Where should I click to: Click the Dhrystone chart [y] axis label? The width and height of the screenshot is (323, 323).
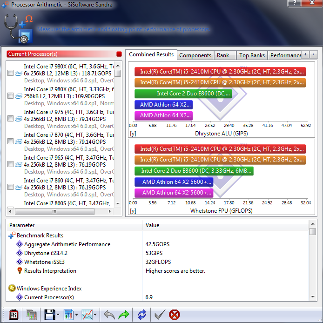[x=133, y=134]
